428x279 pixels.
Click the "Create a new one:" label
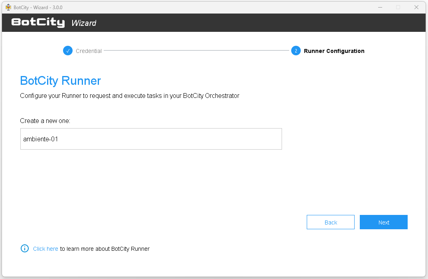(45, 121)
